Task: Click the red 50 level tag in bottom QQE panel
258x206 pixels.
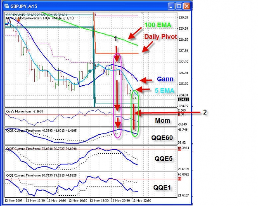Action: [x=180, y=178]
